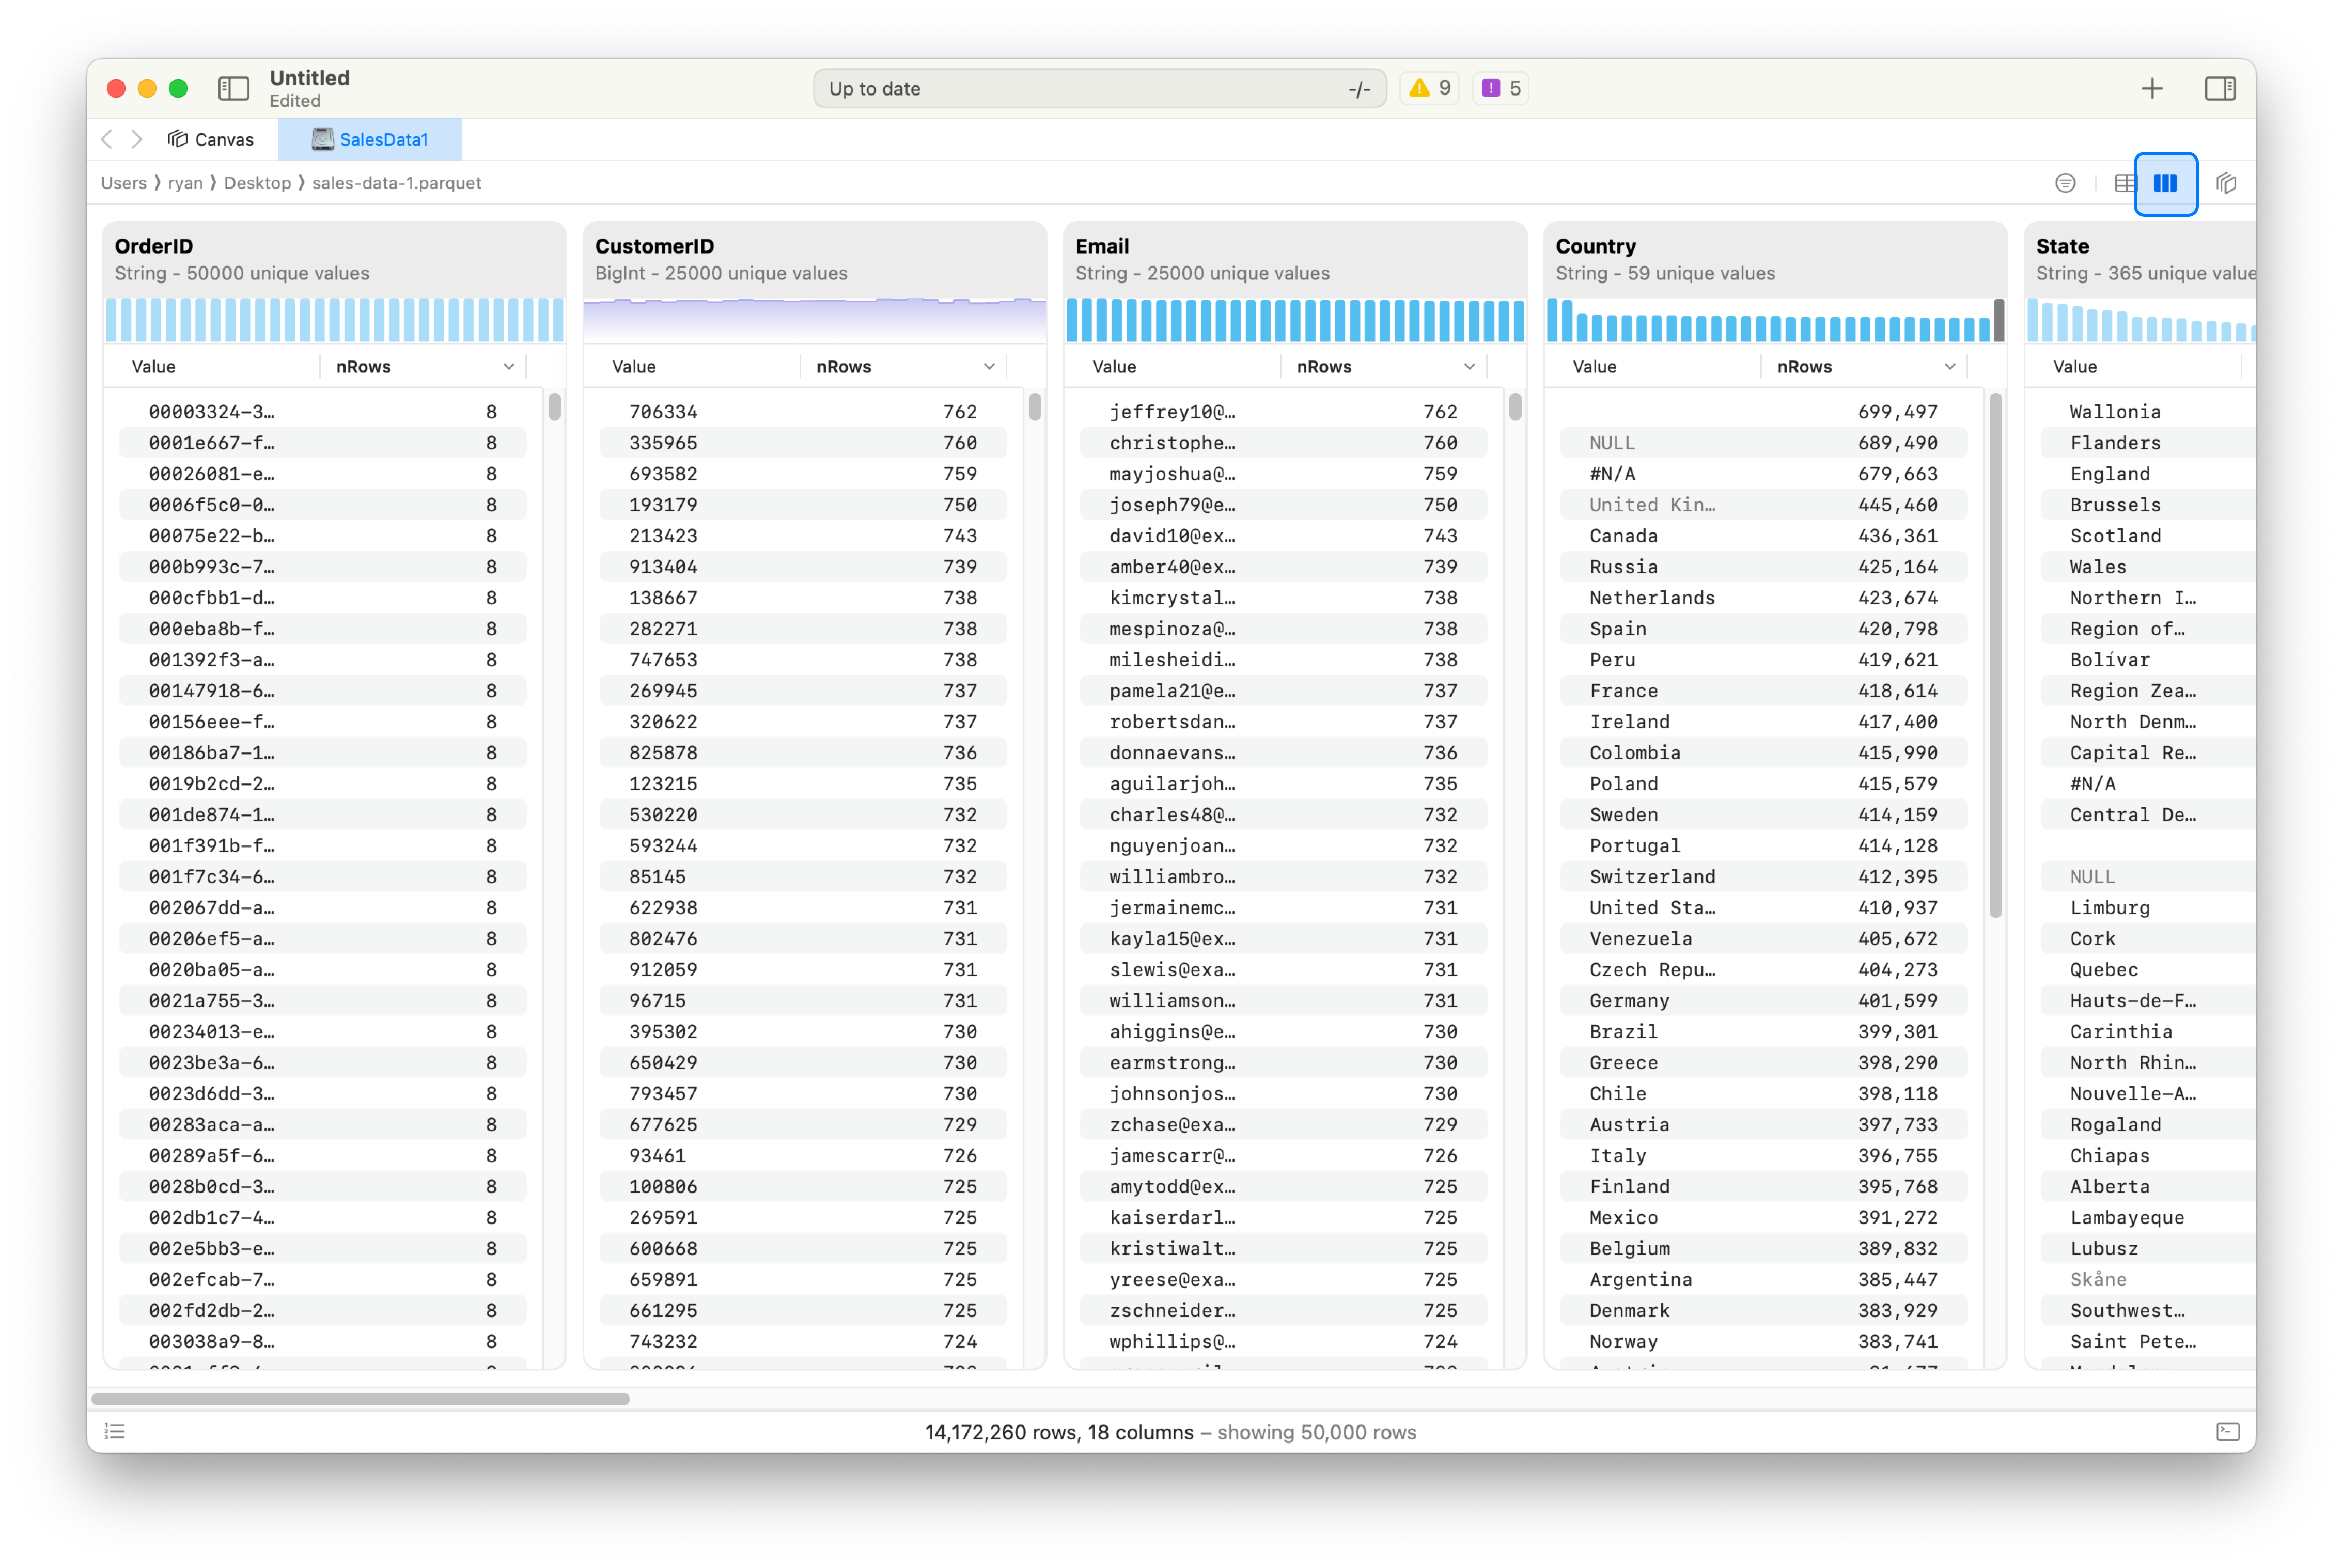Open the outline list icon in status bar
Viewport: 2343px width, 1568px height.
[115, 1431]
